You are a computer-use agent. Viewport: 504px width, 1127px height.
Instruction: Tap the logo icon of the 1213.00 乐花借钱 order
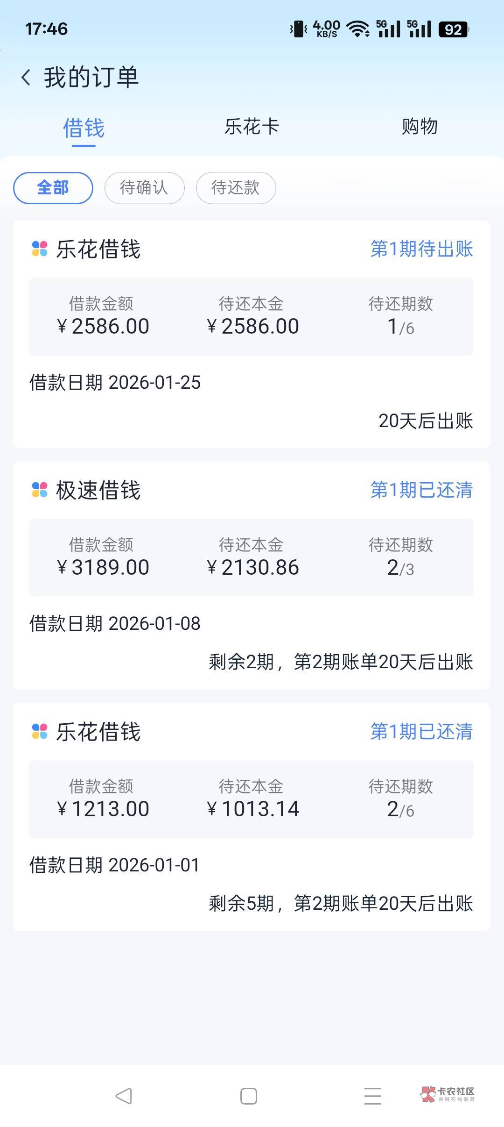(x=40, y=731)
